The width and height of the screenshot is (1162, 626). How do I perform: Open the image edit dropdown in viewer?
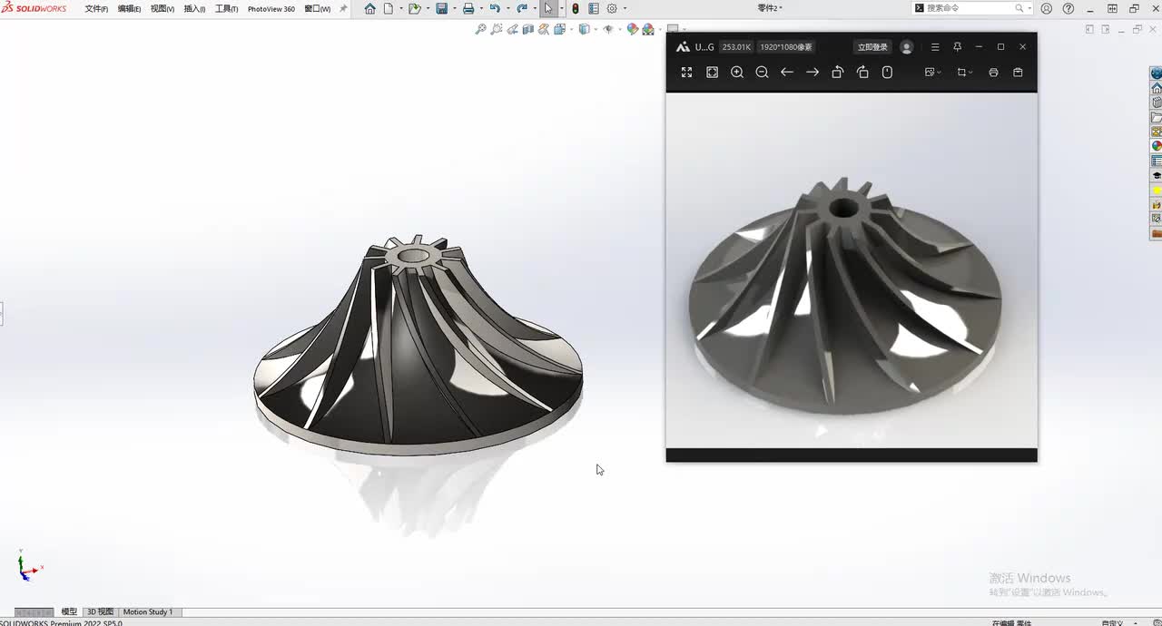click(933, 73)
